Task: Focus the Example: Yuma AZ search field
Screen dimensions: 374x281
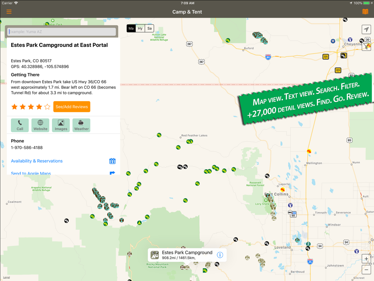Action: (x=62, y=31)
